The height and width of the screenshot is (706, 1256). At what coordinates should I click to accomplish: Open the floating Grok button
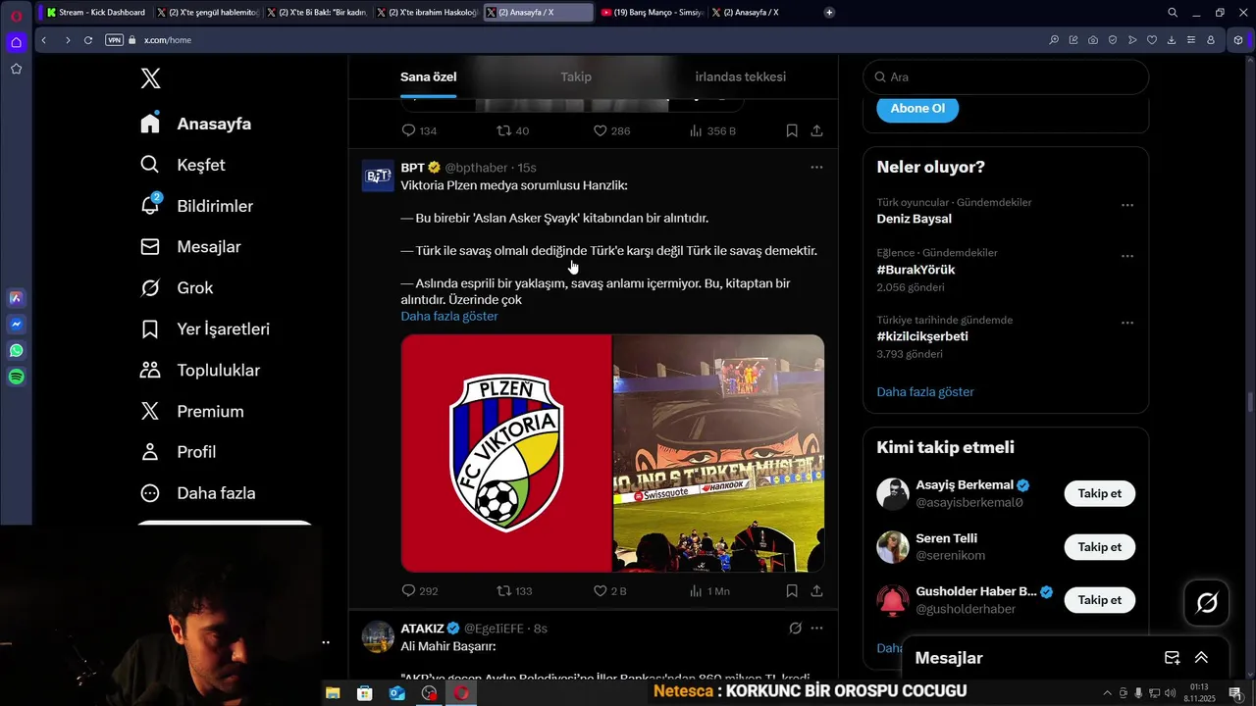1207,603
